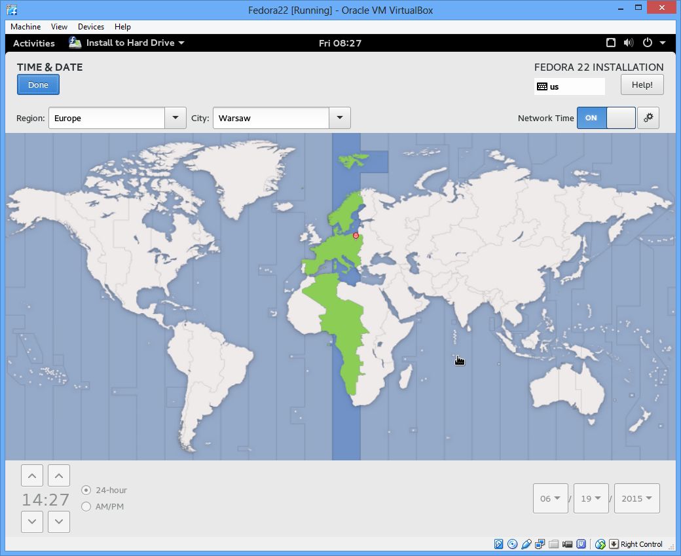Screen dimensions: 681x556
Task: Expand the City dropdown arrow
Action: point(340,118)
